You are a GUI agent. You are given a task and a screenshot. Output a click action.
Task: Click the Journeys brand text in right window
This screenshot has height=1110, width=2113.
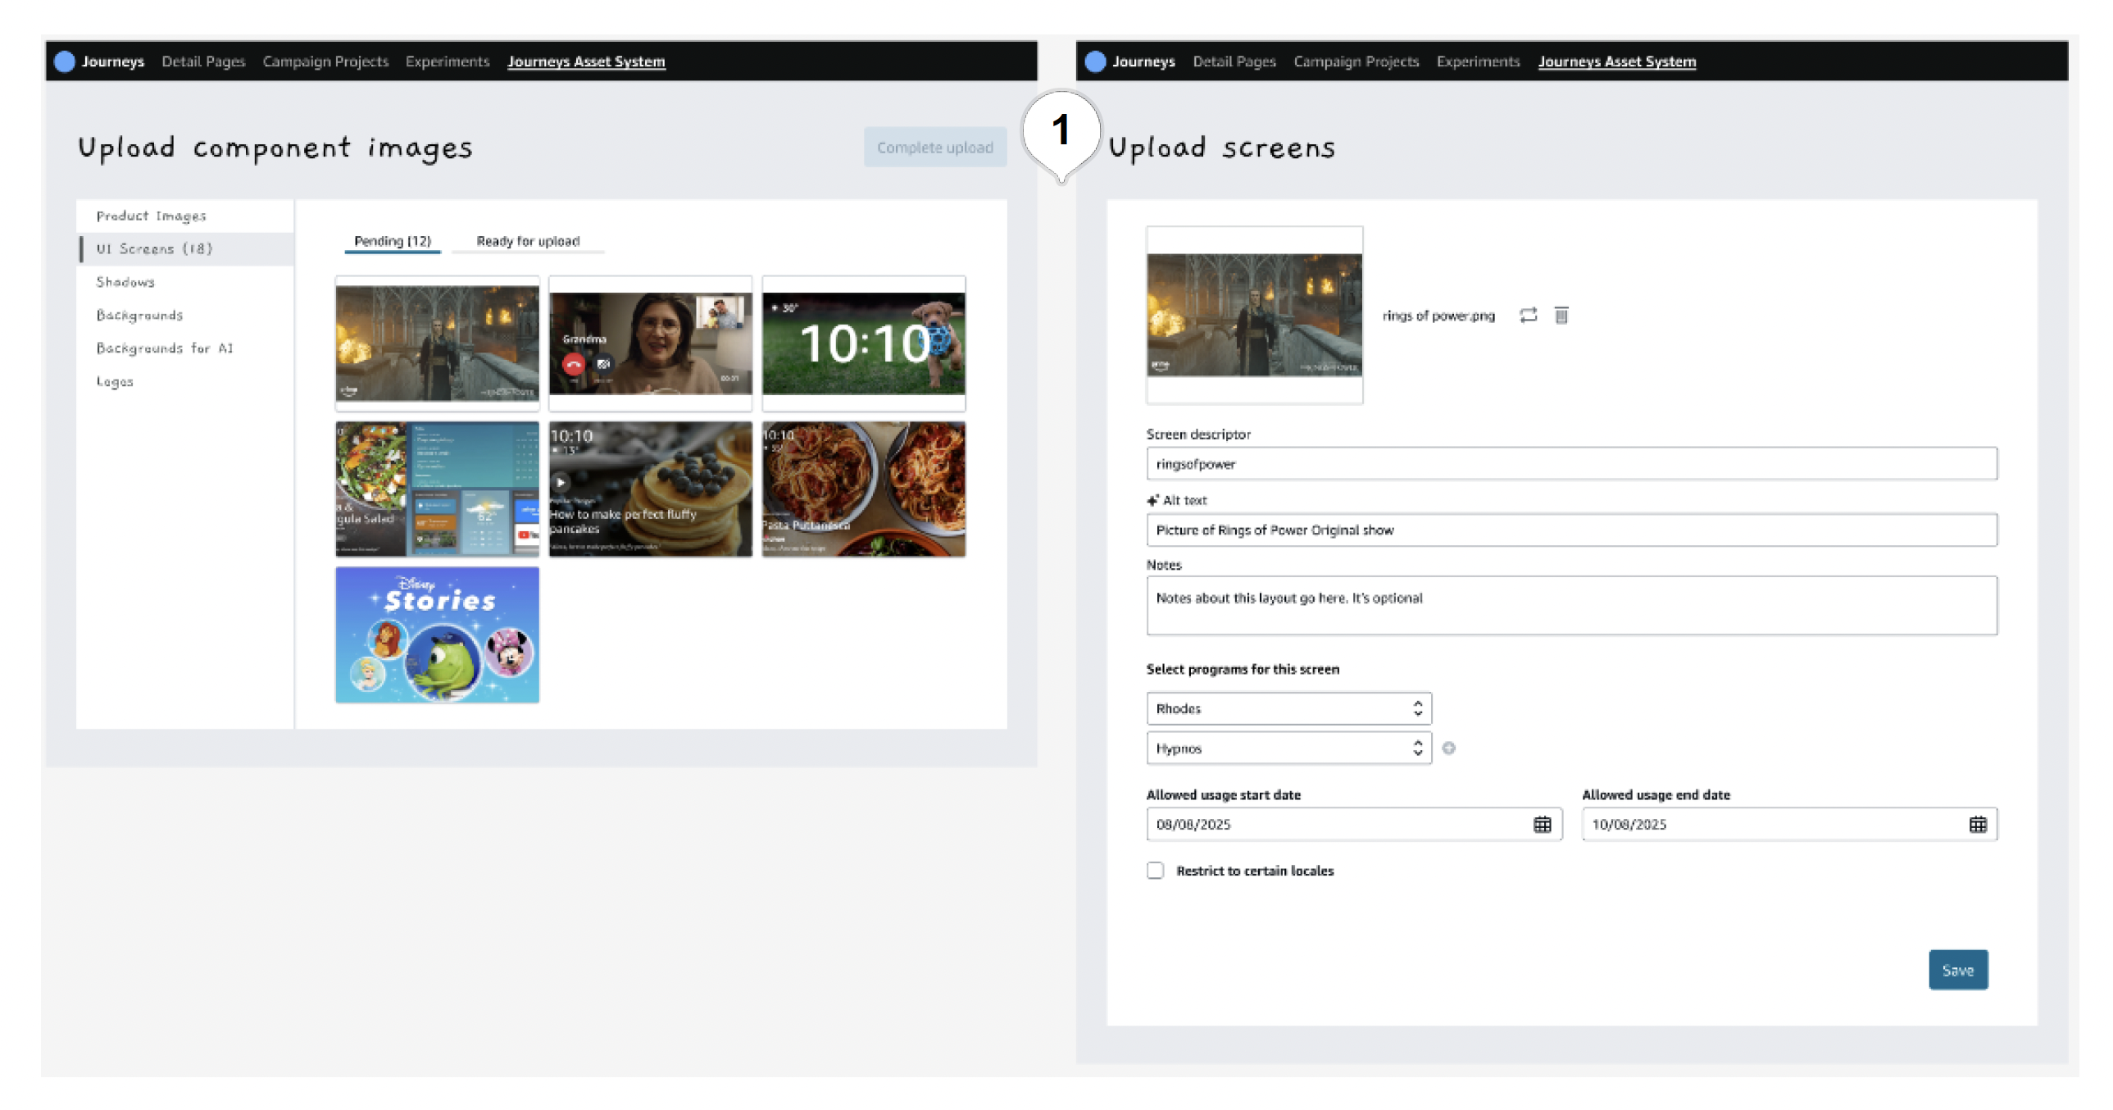[x=1144, y=61]
